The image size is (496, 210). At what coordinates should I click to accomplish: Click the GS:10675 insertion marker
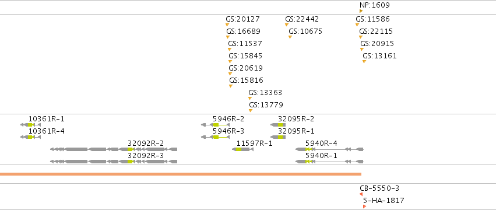290,37
